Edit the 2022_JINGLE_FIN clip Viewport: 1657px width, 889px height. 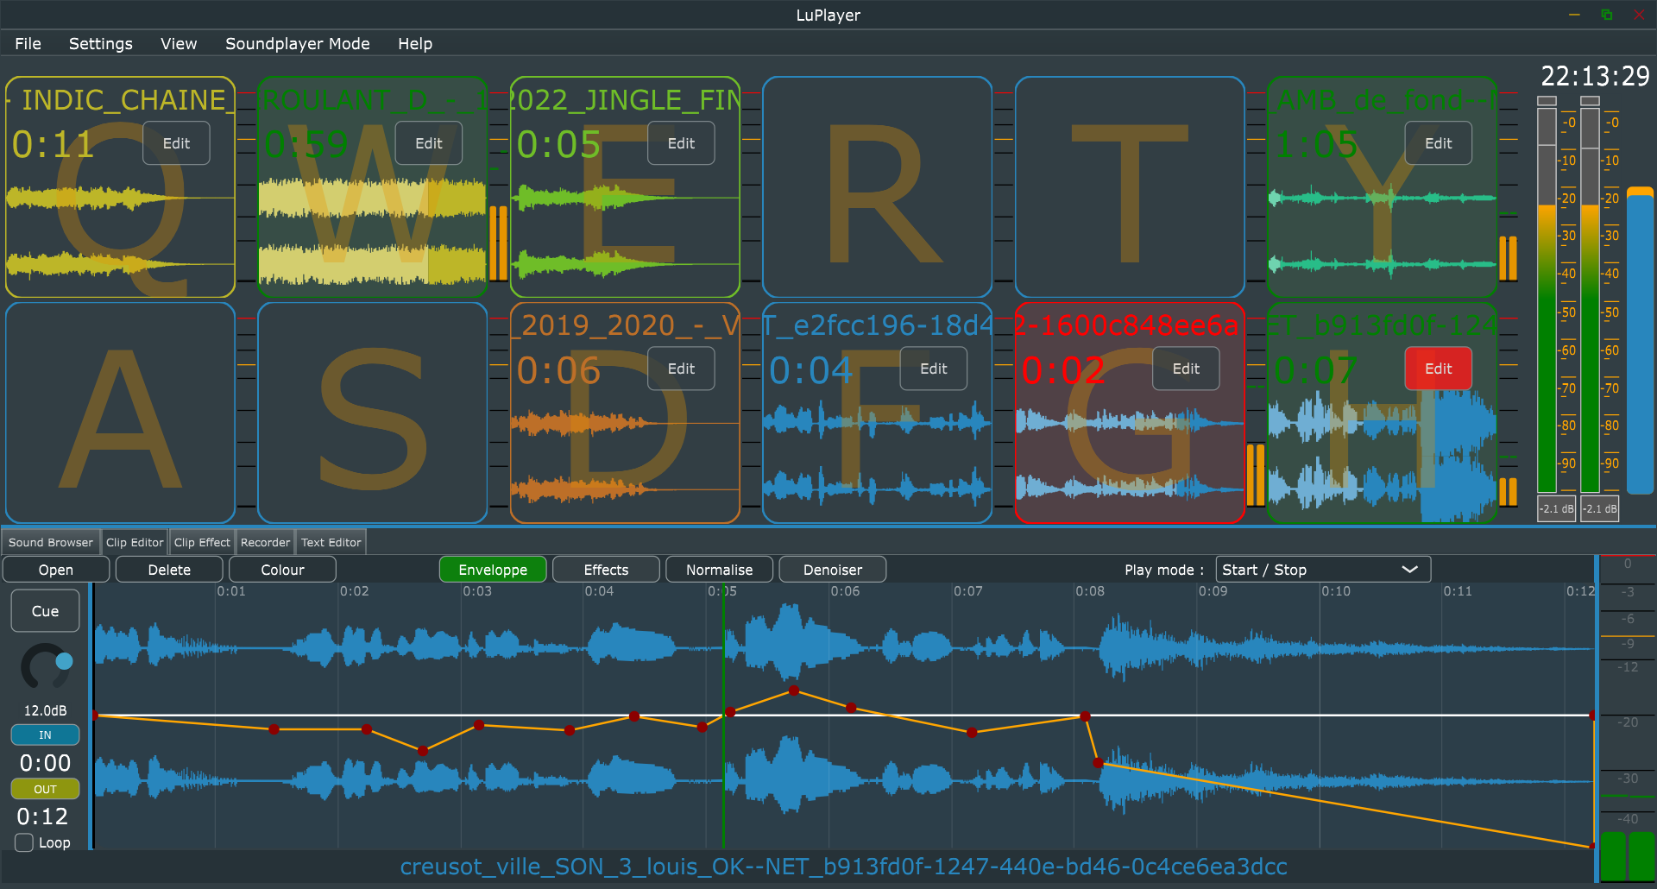pyautogui.click(x=680, y=142)
